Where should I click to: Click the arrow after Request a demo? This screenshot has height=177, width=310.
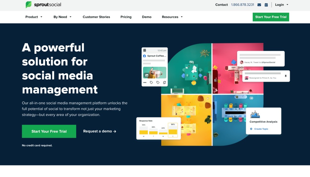click(115, 131)
